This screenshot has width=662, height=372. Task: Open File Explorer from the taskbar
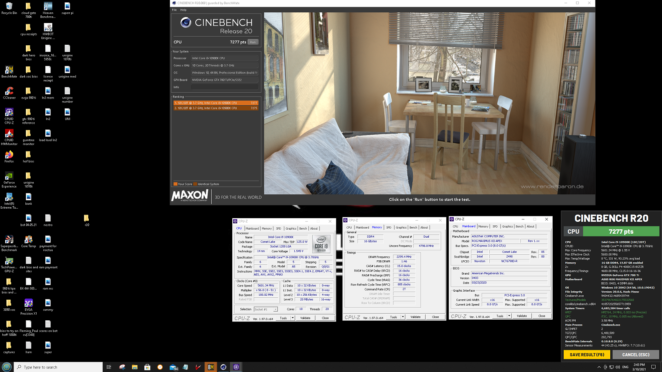pos(134,367)
